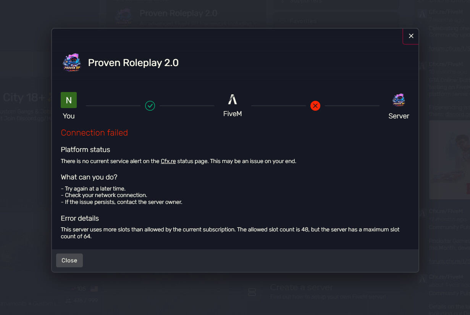
Task: Click the Server icon at connection end
Action: point(399,100)
